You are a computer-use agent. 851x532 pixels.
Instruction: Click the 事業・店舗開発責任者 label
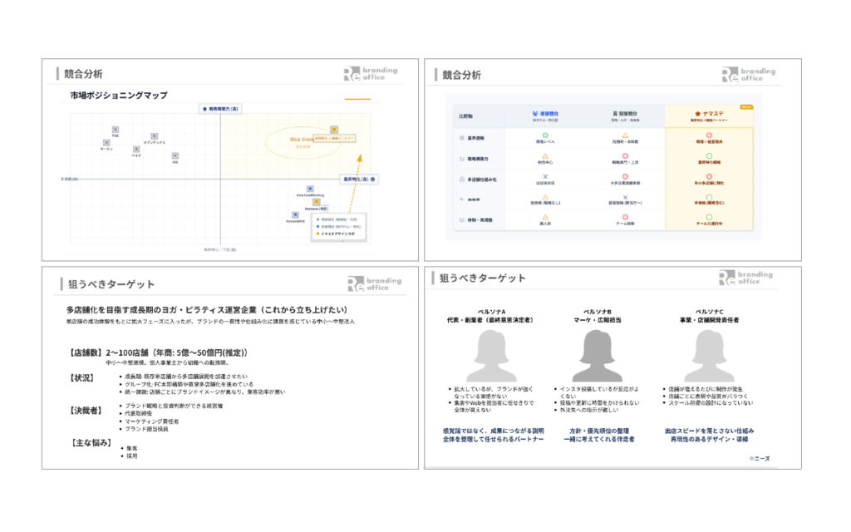709,320
